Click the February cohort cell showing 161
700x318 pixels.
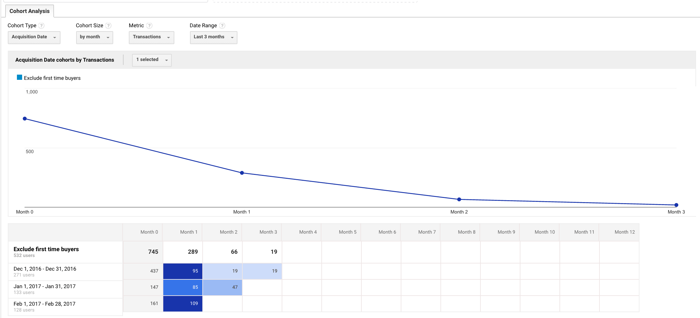143,303
